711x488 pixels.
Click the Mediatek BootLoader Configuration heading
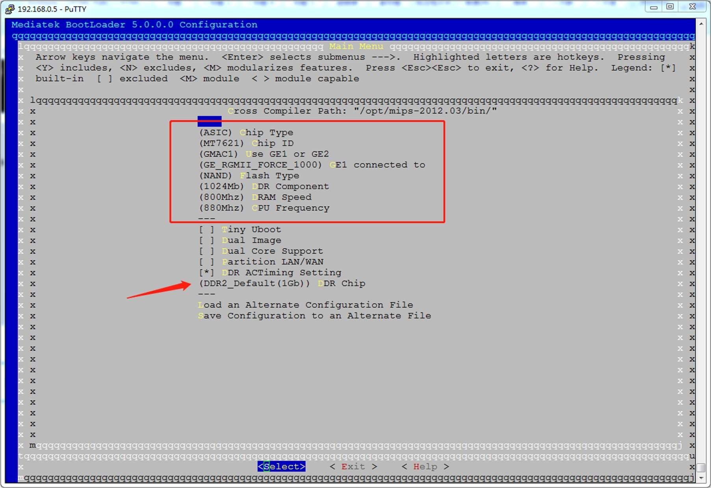click(x=134, y=25)
